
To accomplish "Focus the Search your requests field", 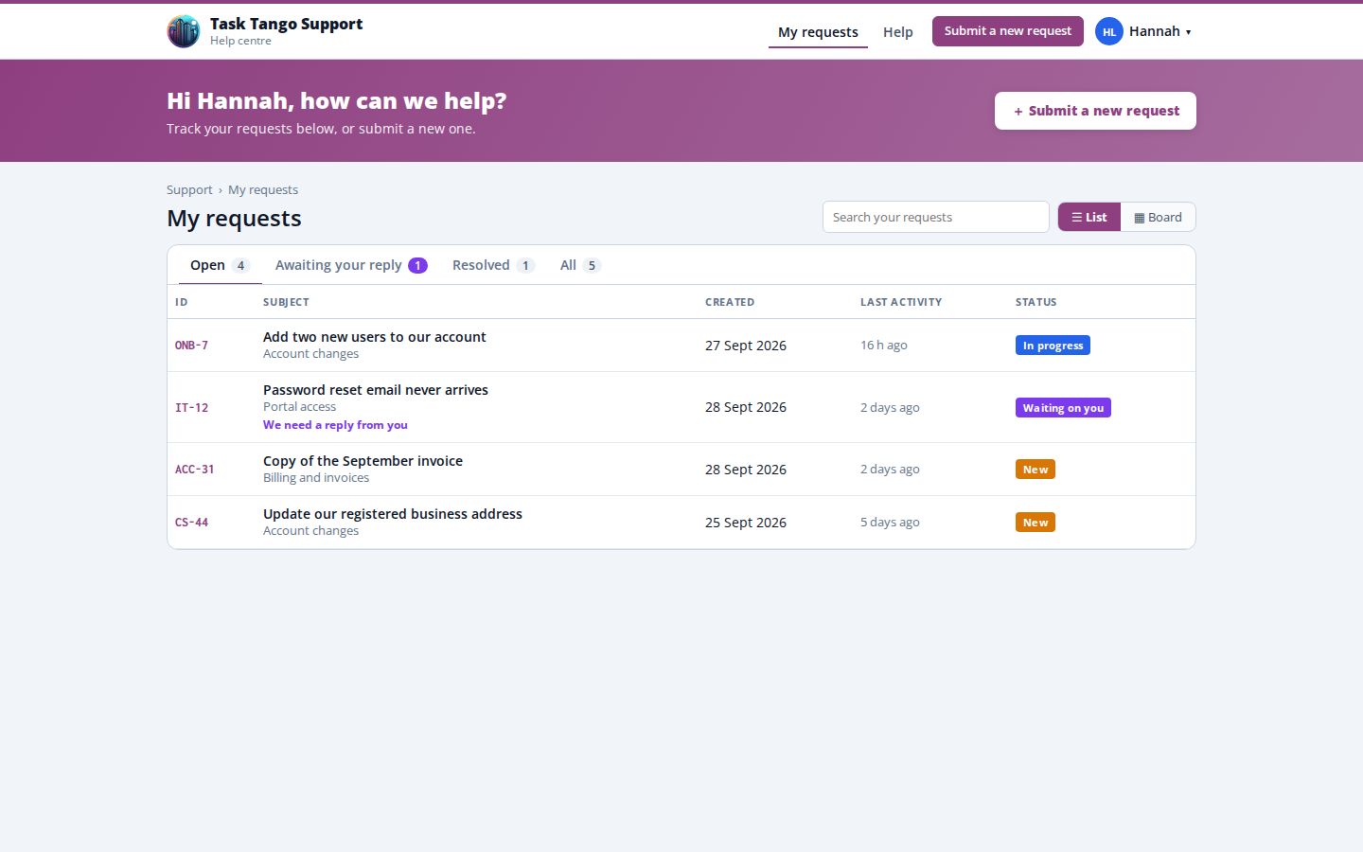I will 935,217.
